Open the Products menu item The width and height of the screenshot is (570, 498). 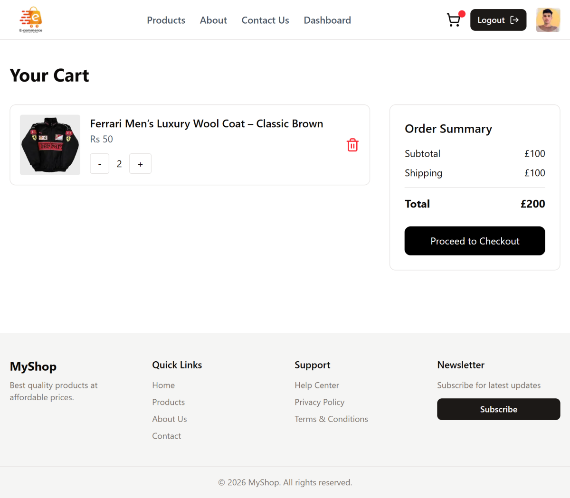click(166, 20)
